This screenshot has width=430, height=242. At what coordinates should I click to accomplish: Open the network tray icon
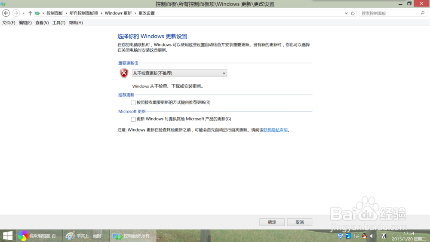click(356, 236)
